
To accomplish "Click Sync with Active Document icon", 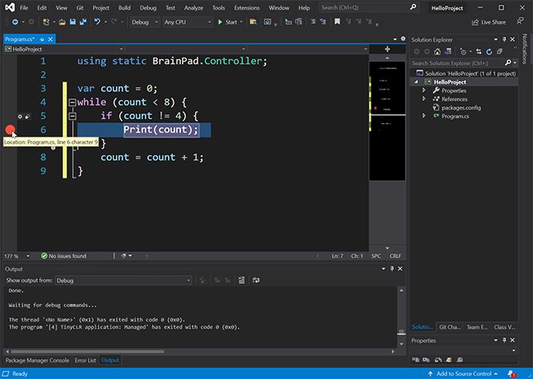I will (479, 52).
